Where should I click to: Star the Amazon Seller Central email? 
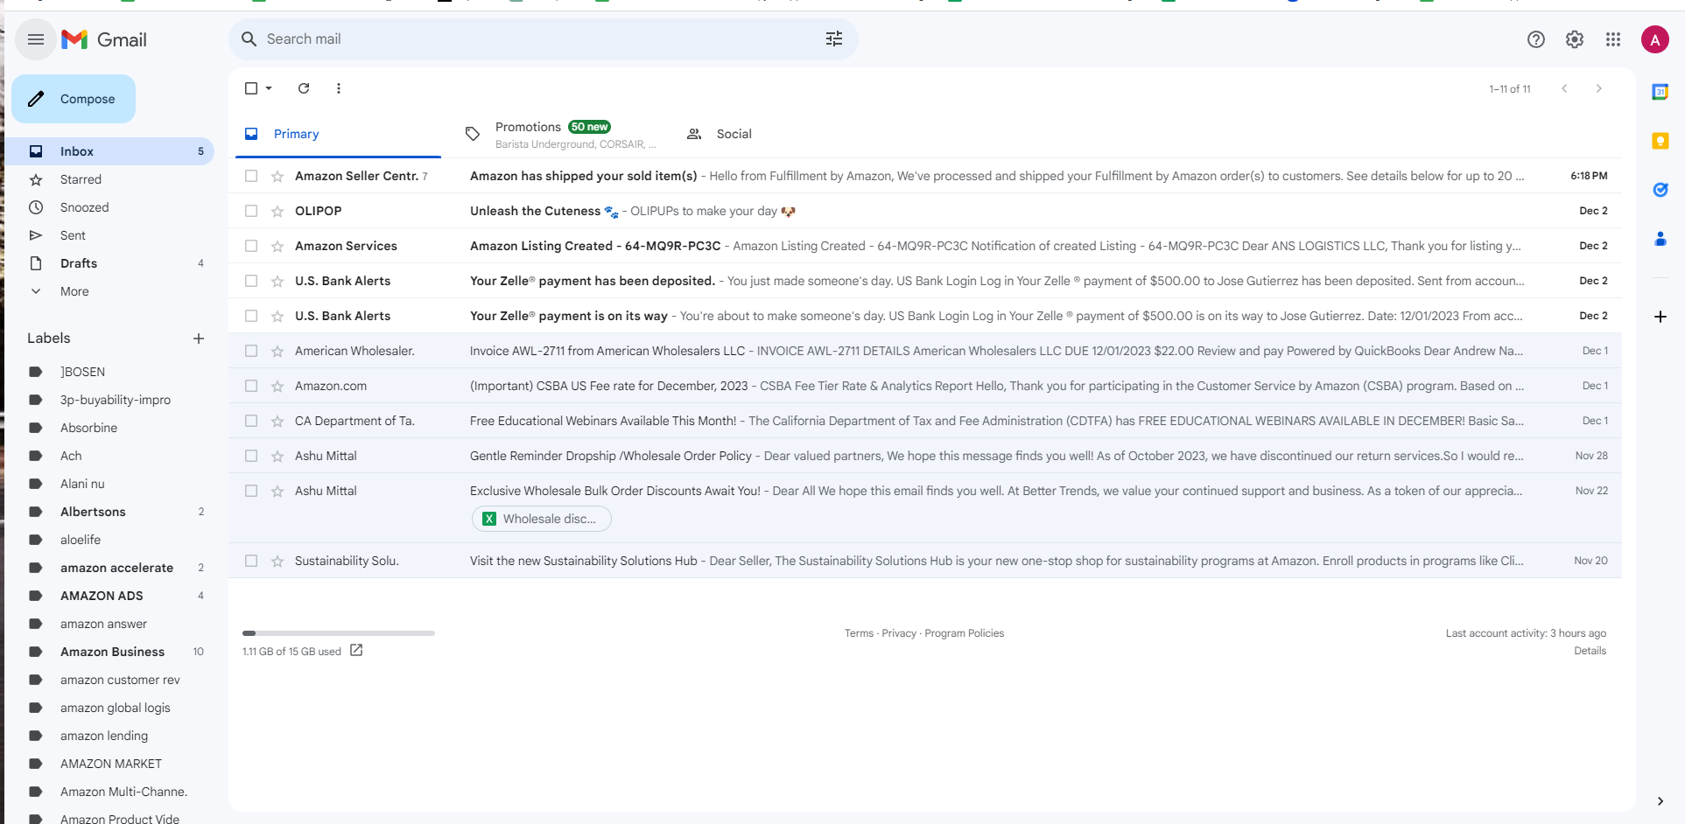277,176
